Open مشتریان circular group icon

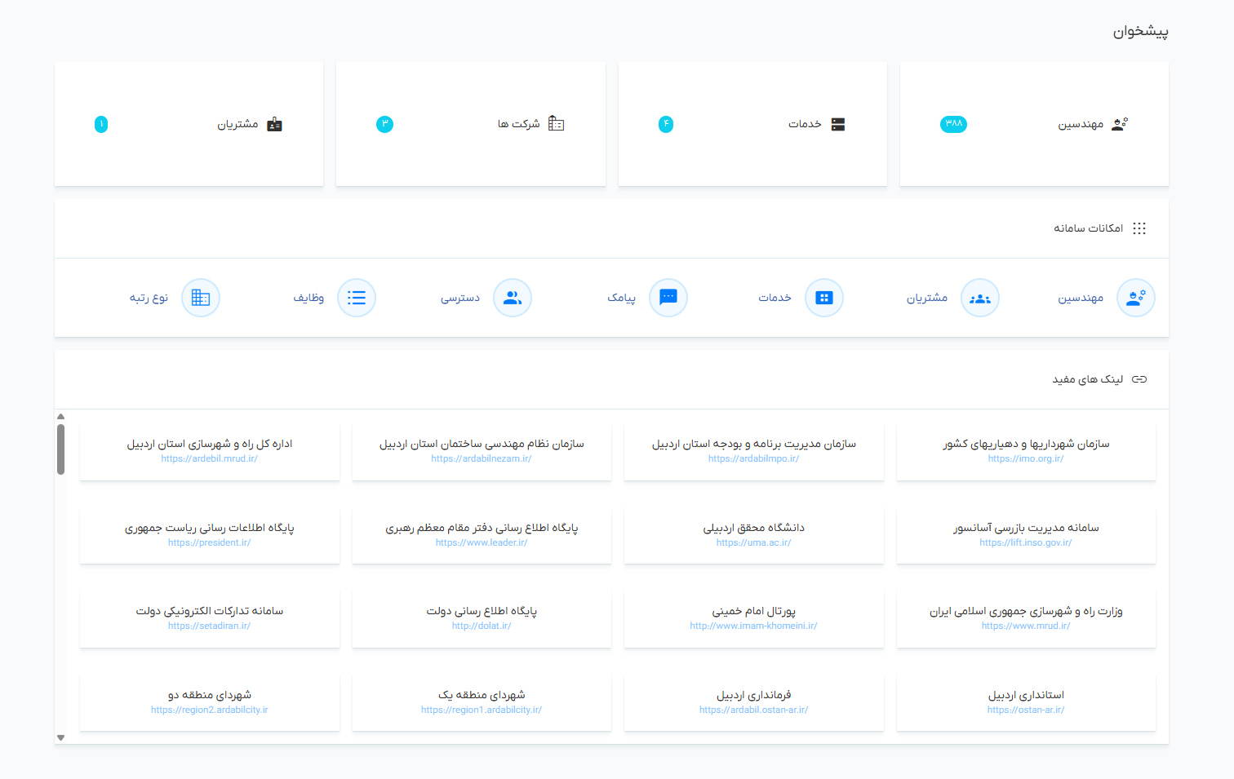click(980, 298)
